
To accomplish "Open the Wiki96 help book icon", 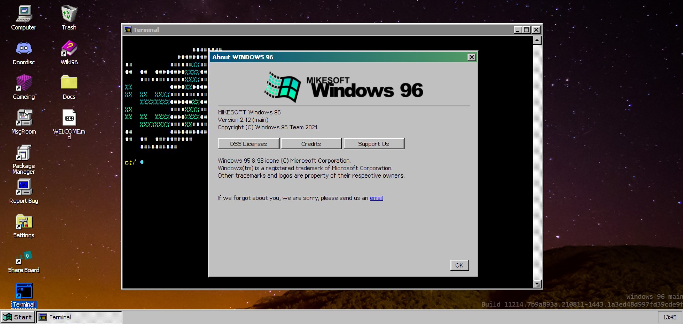I will pos(69,53).
